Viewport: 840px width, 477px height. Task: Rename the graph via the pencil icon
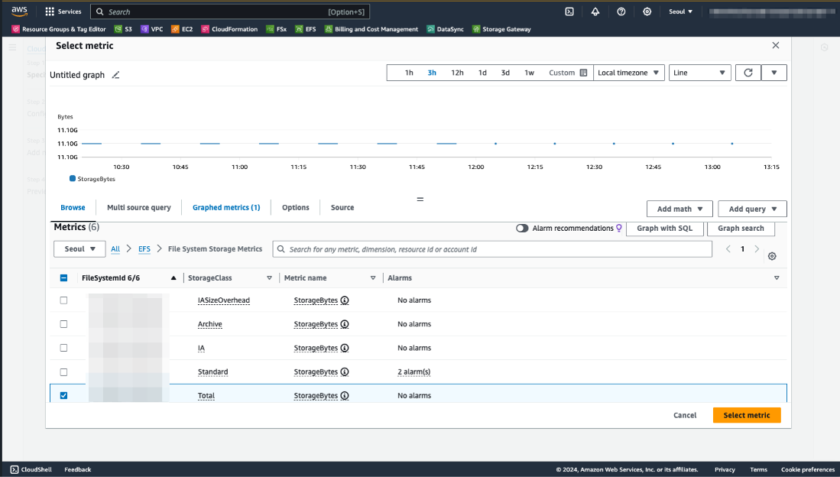(116, 75)
